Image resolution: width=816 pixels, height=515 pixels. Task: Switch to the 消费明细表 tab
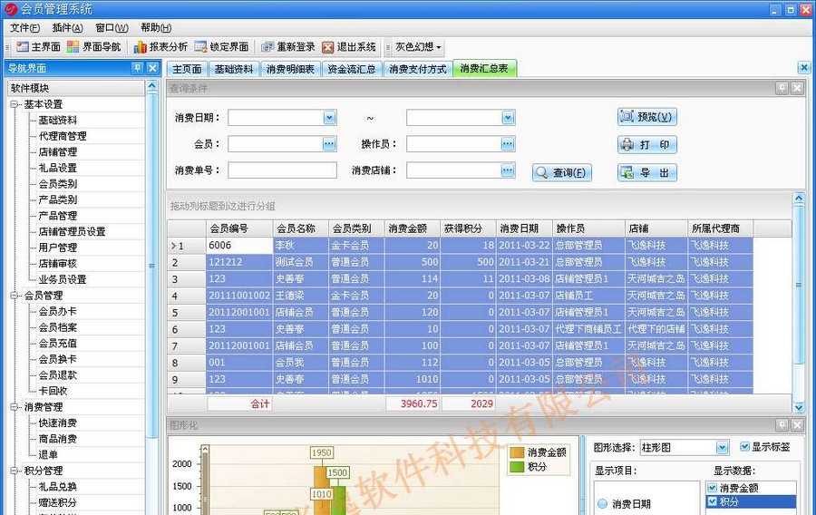[x=290, y=69]
